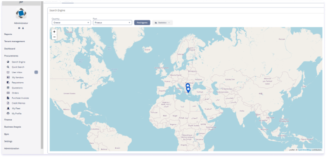Viewport: 326px width, 157px height.
Task: Open the Business Analysis menu section
Action: [13, 127]
